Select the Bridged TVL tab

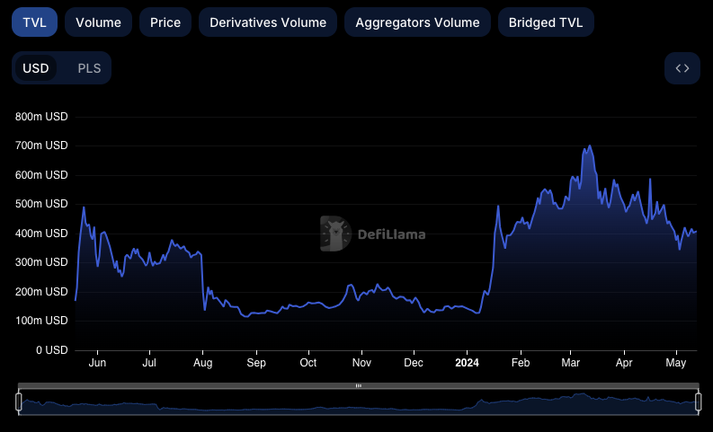pyautogui.click(x=546, y=22)
